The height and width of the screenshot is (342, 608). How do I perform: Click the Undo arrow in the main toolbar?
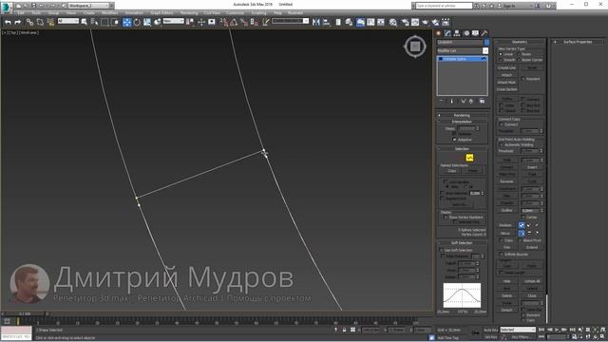pyautogui.click(x=8, y=23)
